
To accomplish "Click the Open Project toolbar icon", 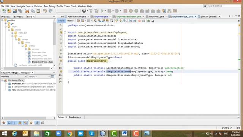I will [15, 11].
